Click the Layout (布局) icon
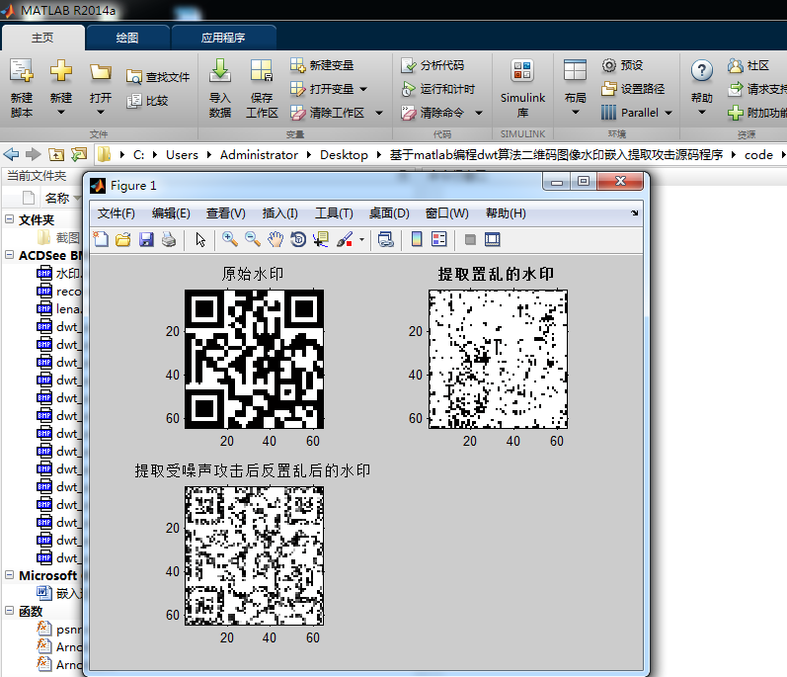 point(576,71)
